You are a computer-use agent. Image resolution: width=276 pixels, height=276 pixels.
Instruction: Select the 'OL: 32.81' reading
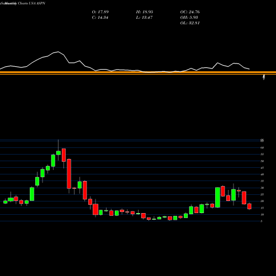point(190,23)
